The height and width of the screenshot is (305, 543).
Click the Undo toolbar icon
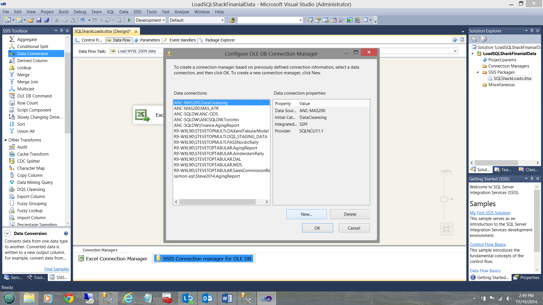point(82,20)
